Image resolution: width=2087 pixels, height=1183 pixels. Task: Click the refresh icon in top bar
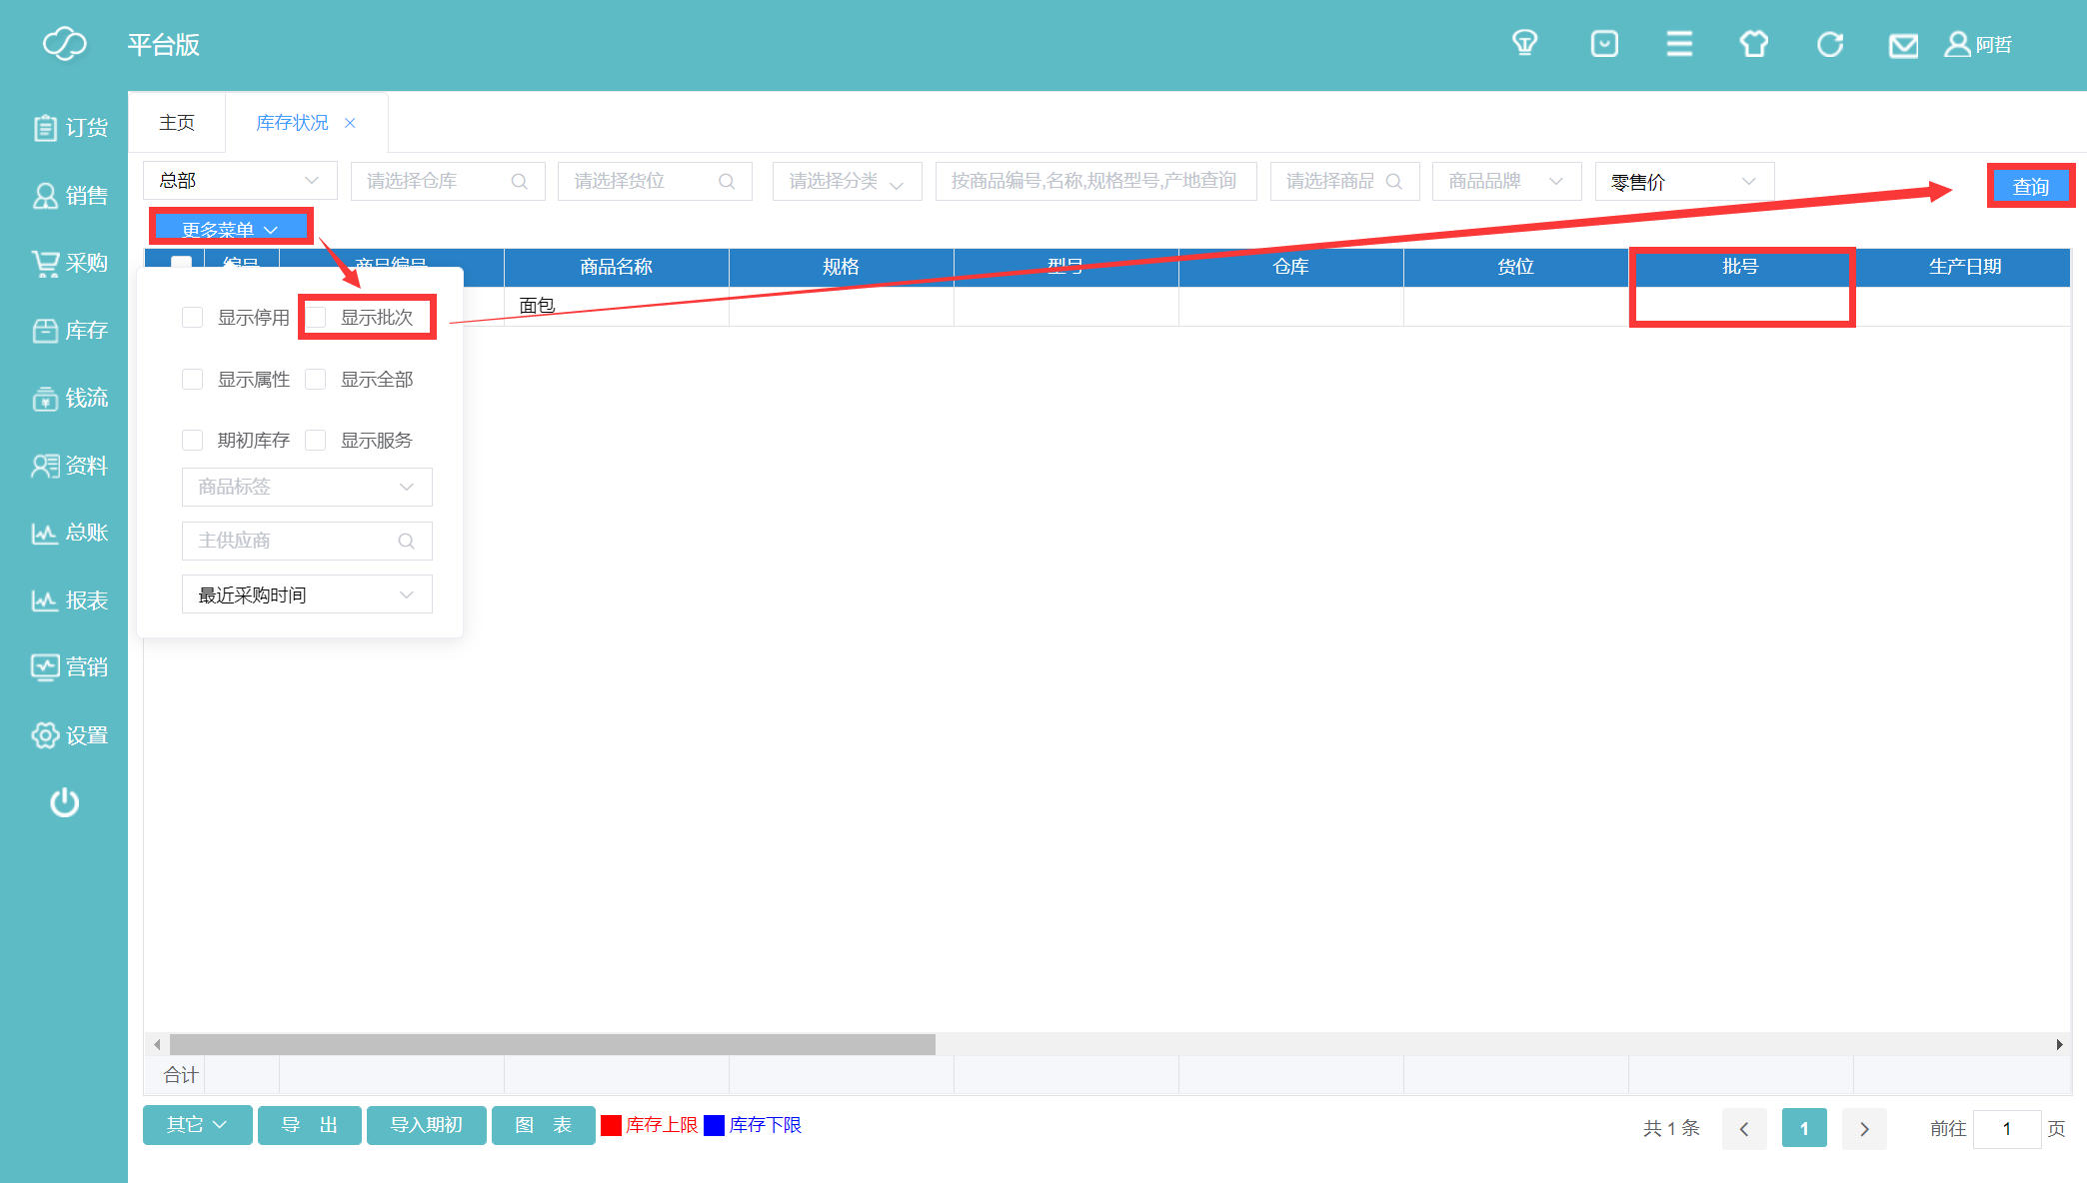coord(1829,44)
